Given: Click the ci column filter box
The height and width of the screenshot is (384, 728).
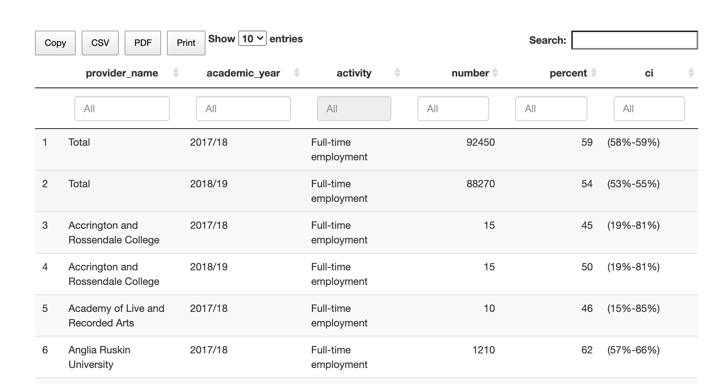Looking at the screenshot, I should [x=649, y=108].
